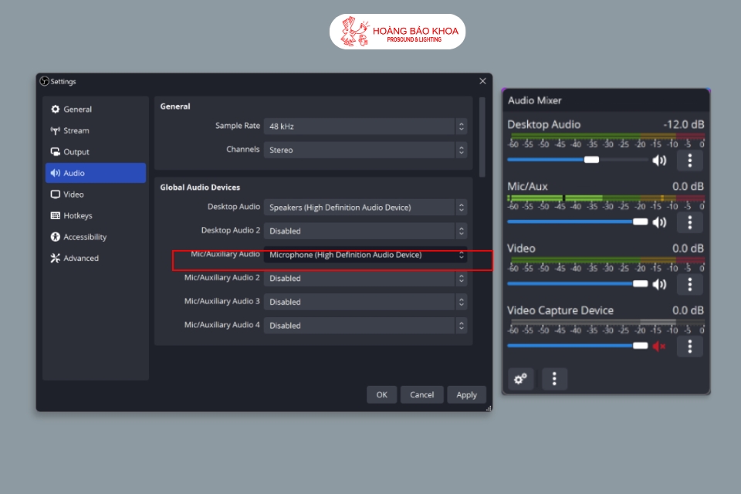The width and height of the screenshot is (741, 494).
Task: Open the Mic/Auxiliary Audio 2 dropdown
Action: click(365, 279)
